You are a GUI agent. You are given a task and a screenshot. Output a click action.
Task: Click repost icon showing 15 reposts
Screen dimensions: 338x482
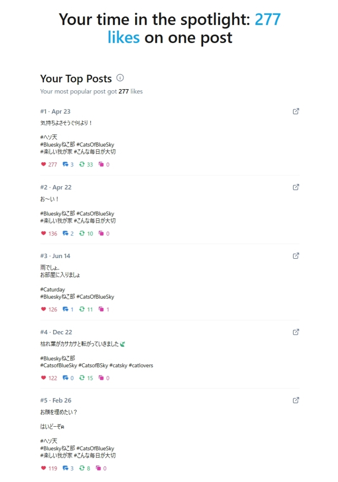coord(82,378)
